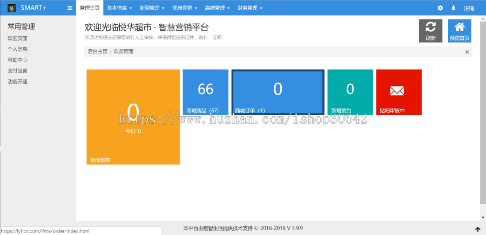Click the water drop theme icon
The height and width of the screenshot is (235, 486).
click(x=454, y=8)
